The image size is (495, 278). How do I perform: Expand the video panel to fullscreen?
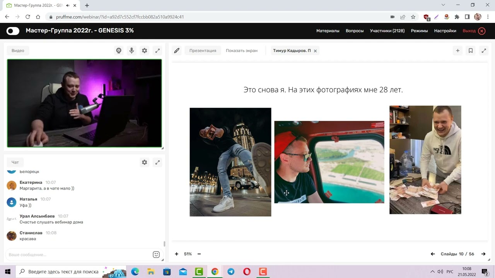(x=157, y=51)
